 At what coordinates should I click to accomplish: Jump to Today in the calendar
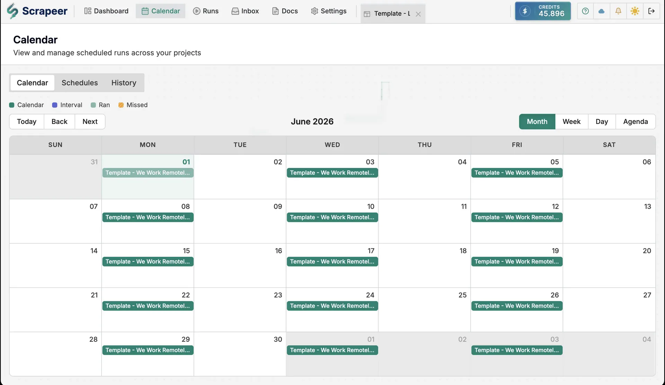(27, 122)
